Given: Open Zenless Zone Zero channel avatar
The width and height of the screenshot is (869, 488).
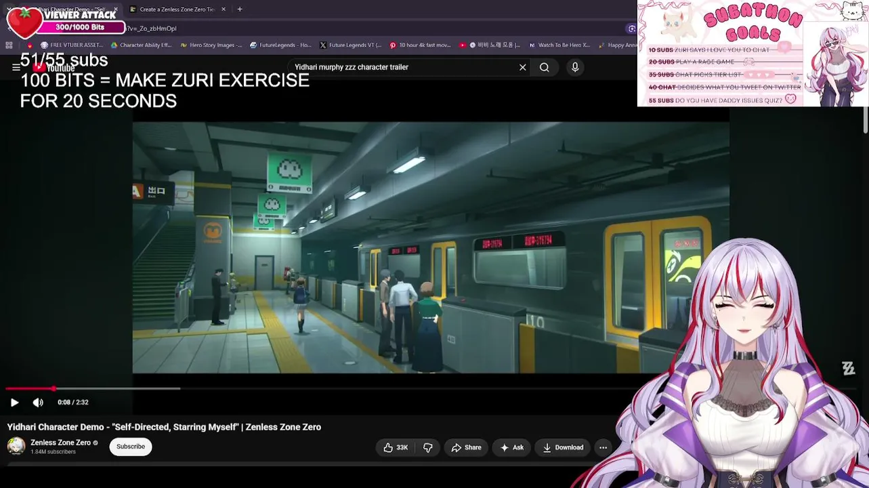Looking at the screenshot, I should [16, 446].
